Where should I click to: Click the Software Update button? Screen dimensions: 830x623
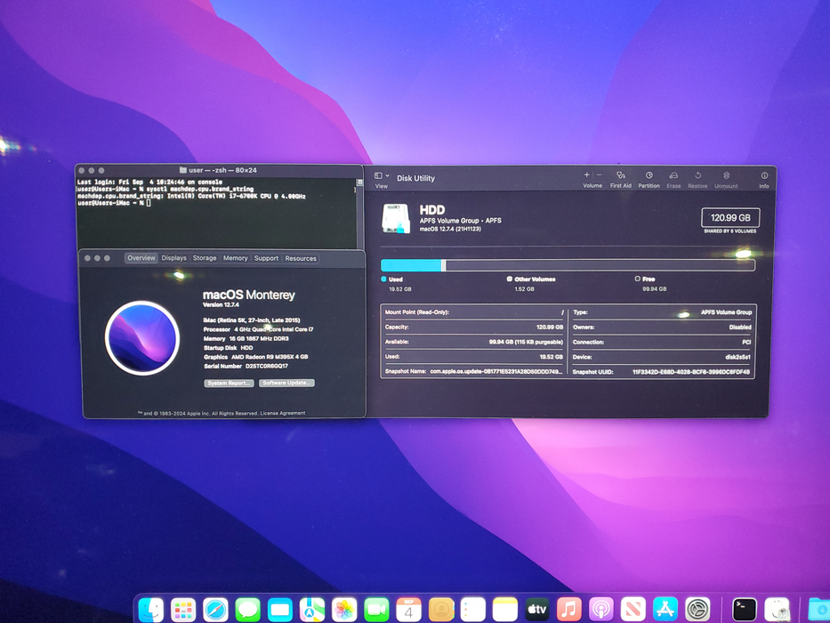286,383
